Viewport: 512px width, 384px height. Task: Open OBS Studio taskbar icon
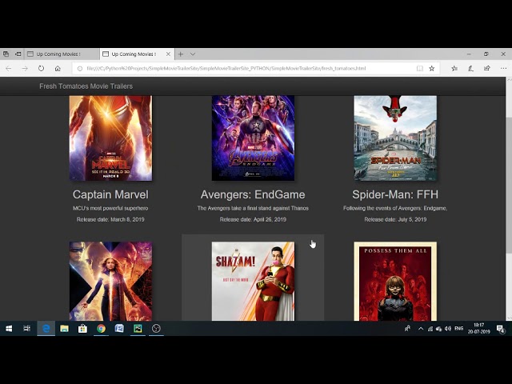click(x=156, y=329)
